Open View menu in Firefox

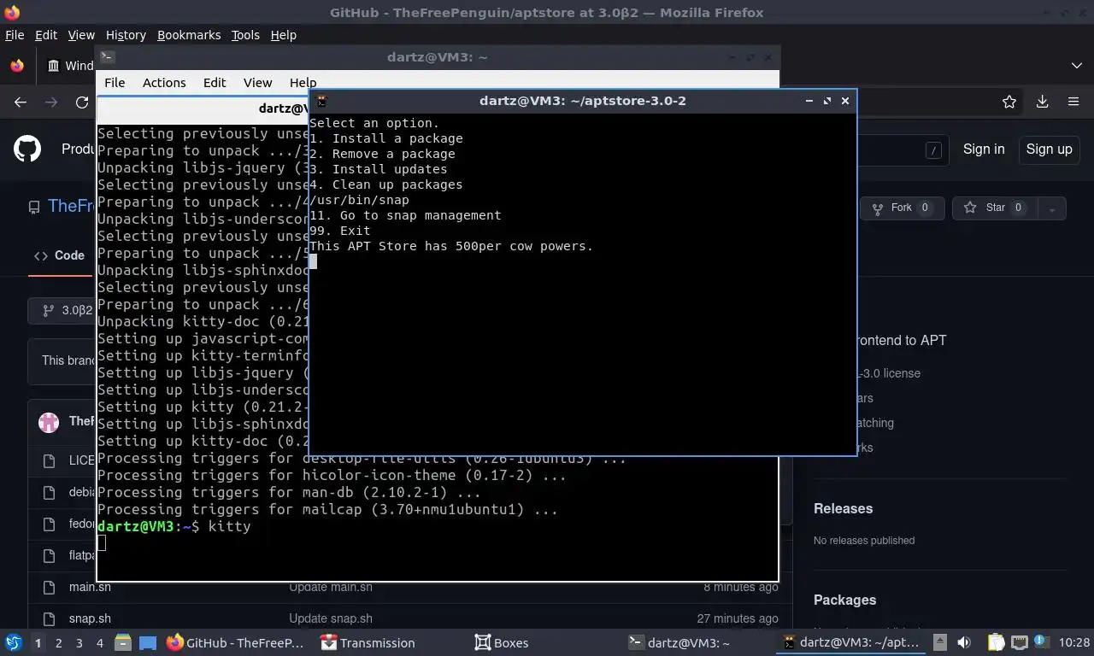81,35
